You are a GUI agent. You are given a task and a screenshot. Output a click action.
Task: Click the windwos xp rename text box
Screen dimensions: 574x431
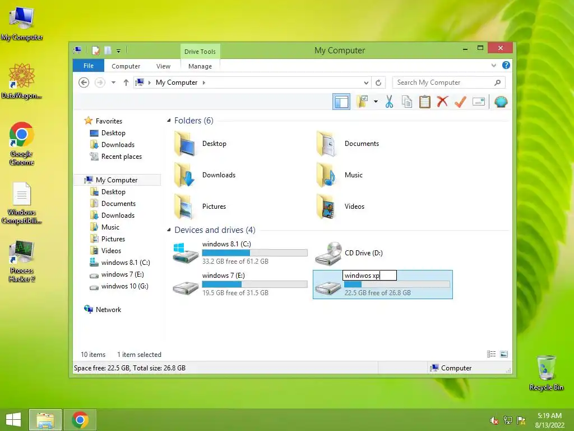[x=369, y=275]
